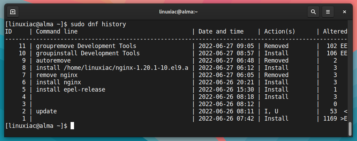
Task: Click the groupinstall Development Tools line
Action: click(88, 54)
